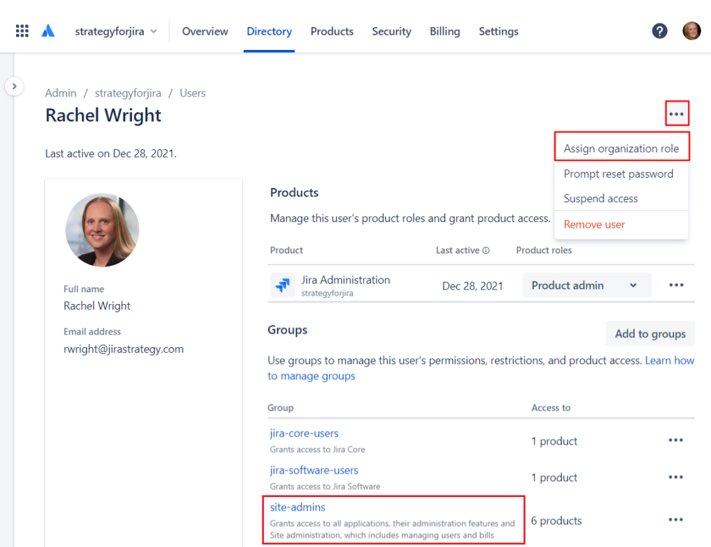Open the Billing tab
711x547 pixels.
(445, 31)
